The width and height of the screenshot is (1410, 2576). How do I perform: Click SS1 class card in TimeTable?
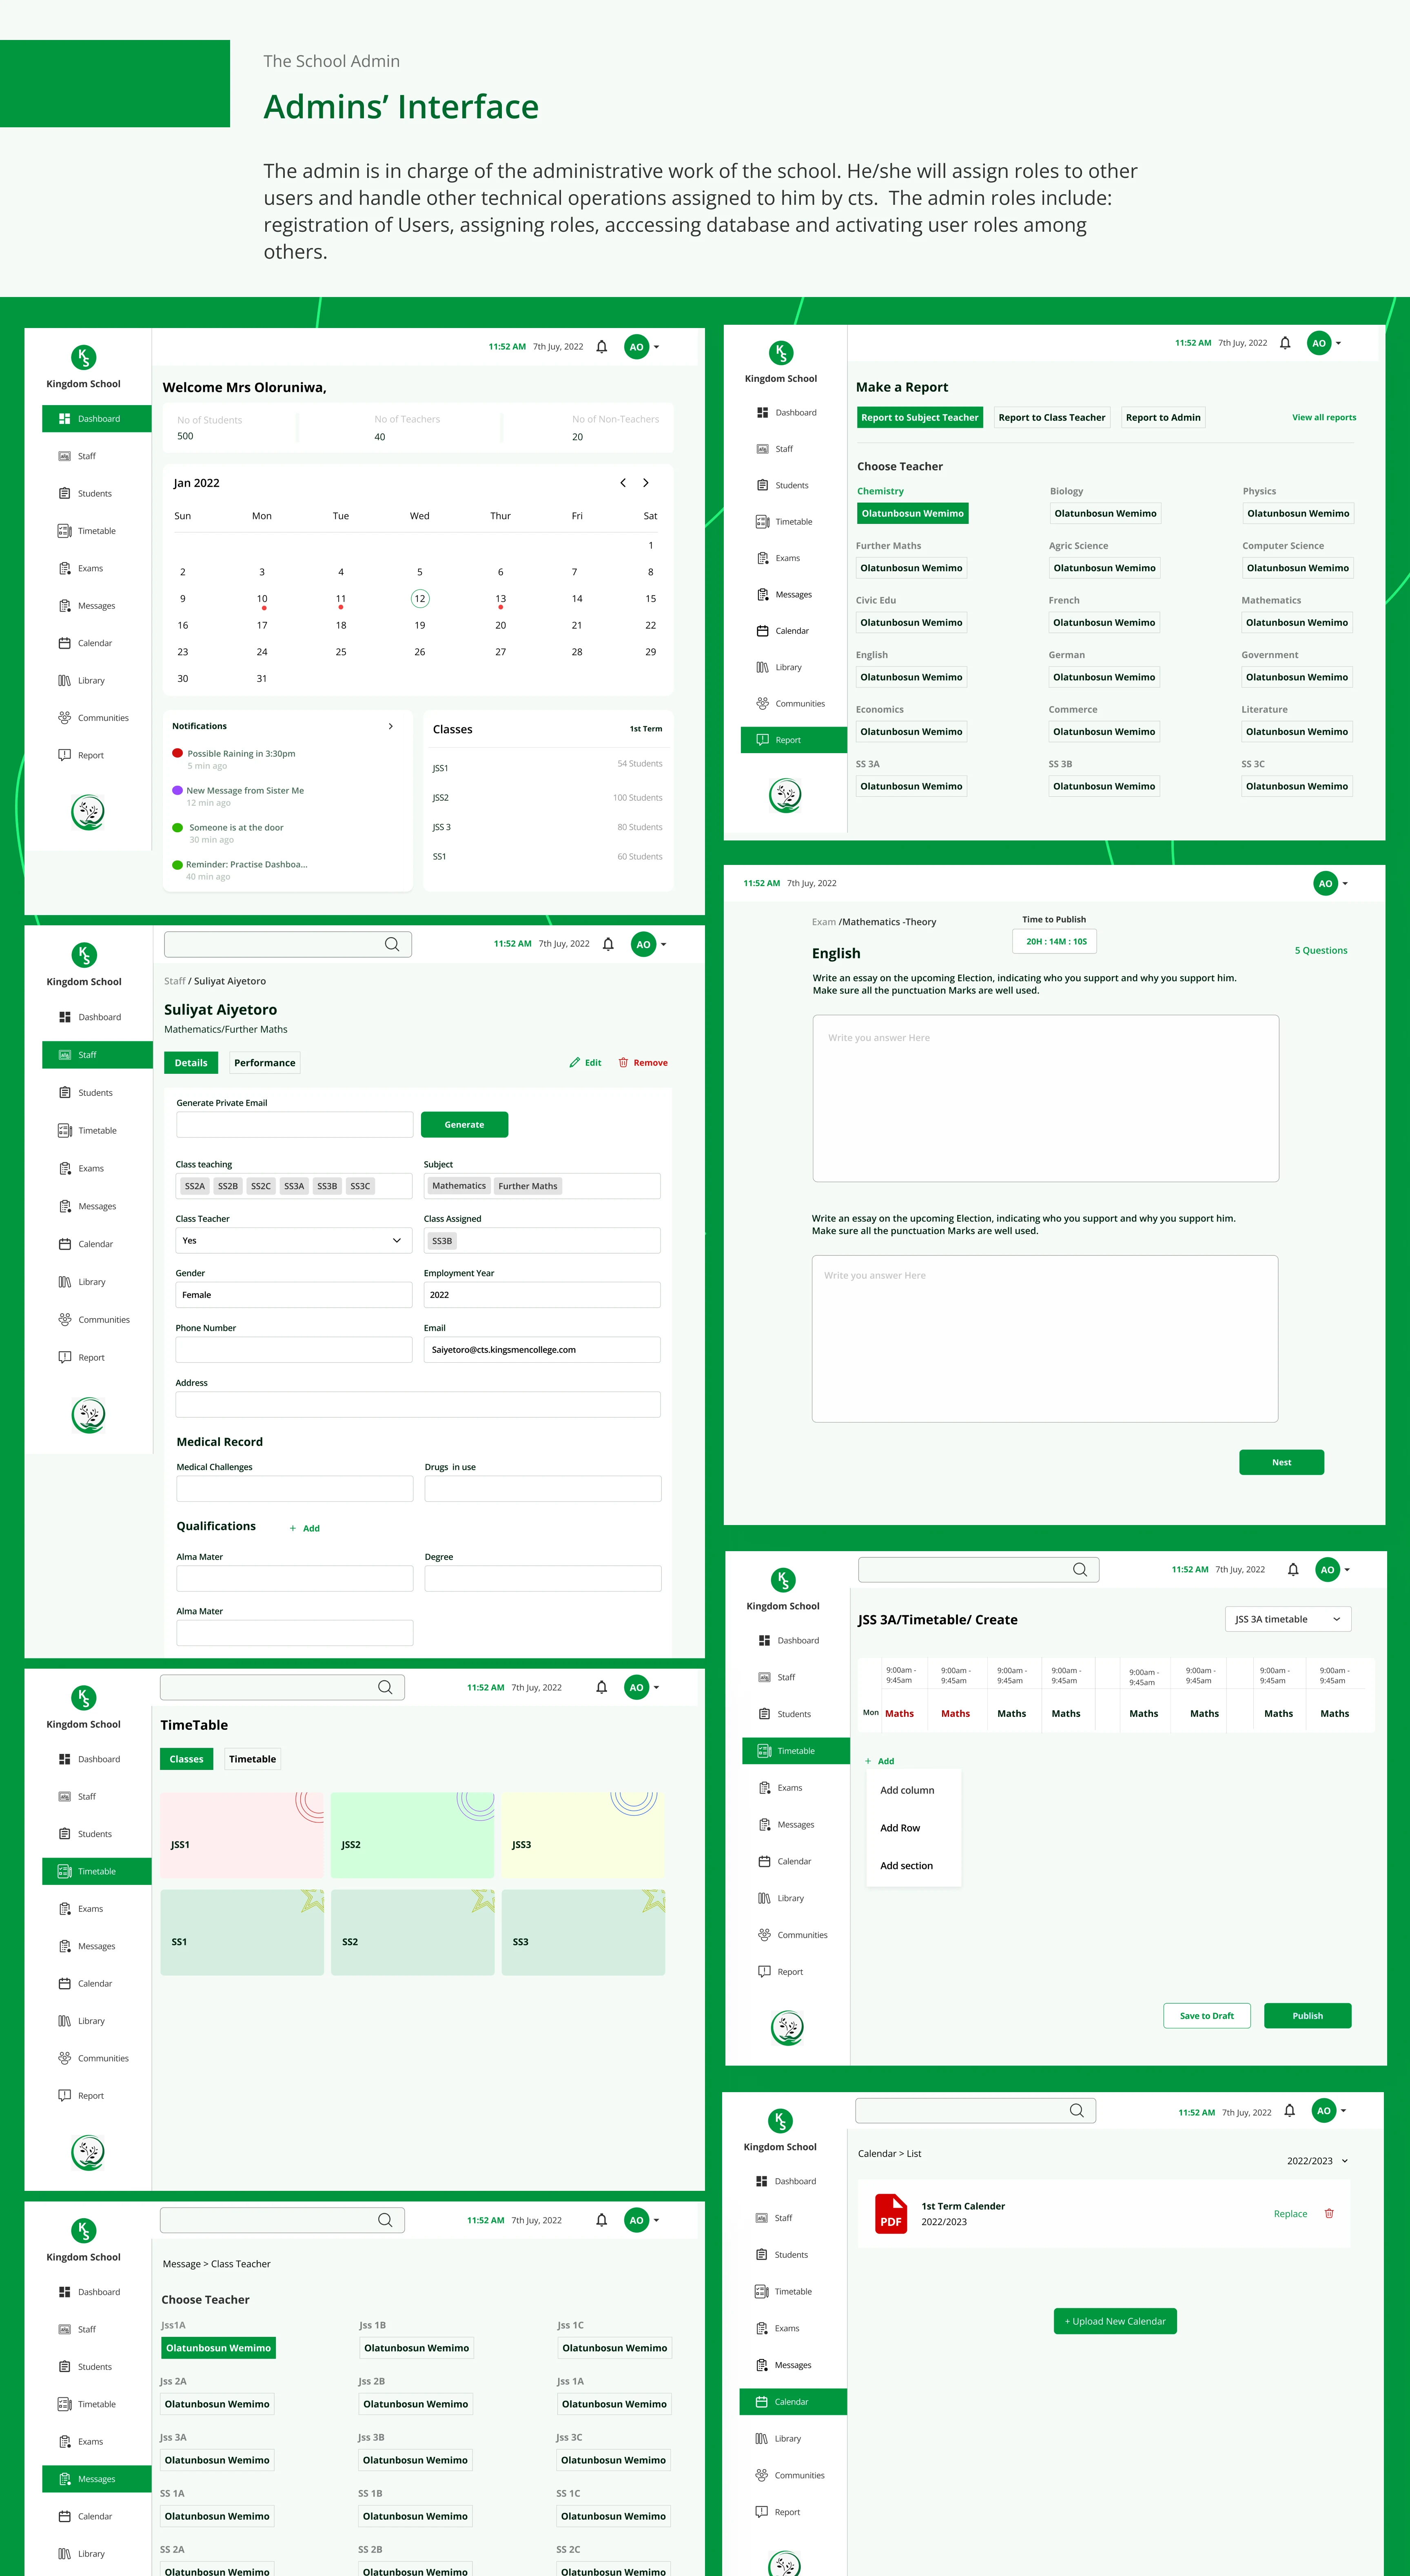tap(242, 1933)
